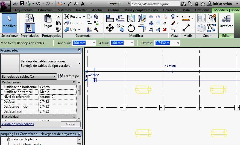Image resolution: width=240 pixels, height=145 pixels.
Task: Collapse the Planos de planta tree node
Action: tap(8, 139)
